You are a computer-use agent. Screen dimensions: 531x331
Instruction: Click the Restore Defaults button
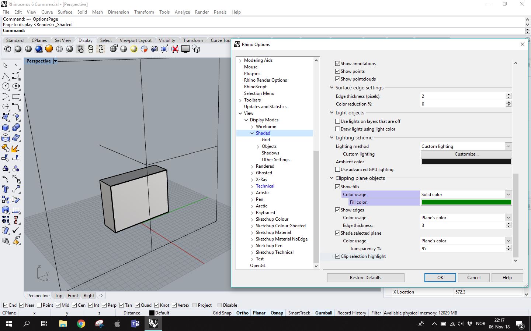(365, 278)
